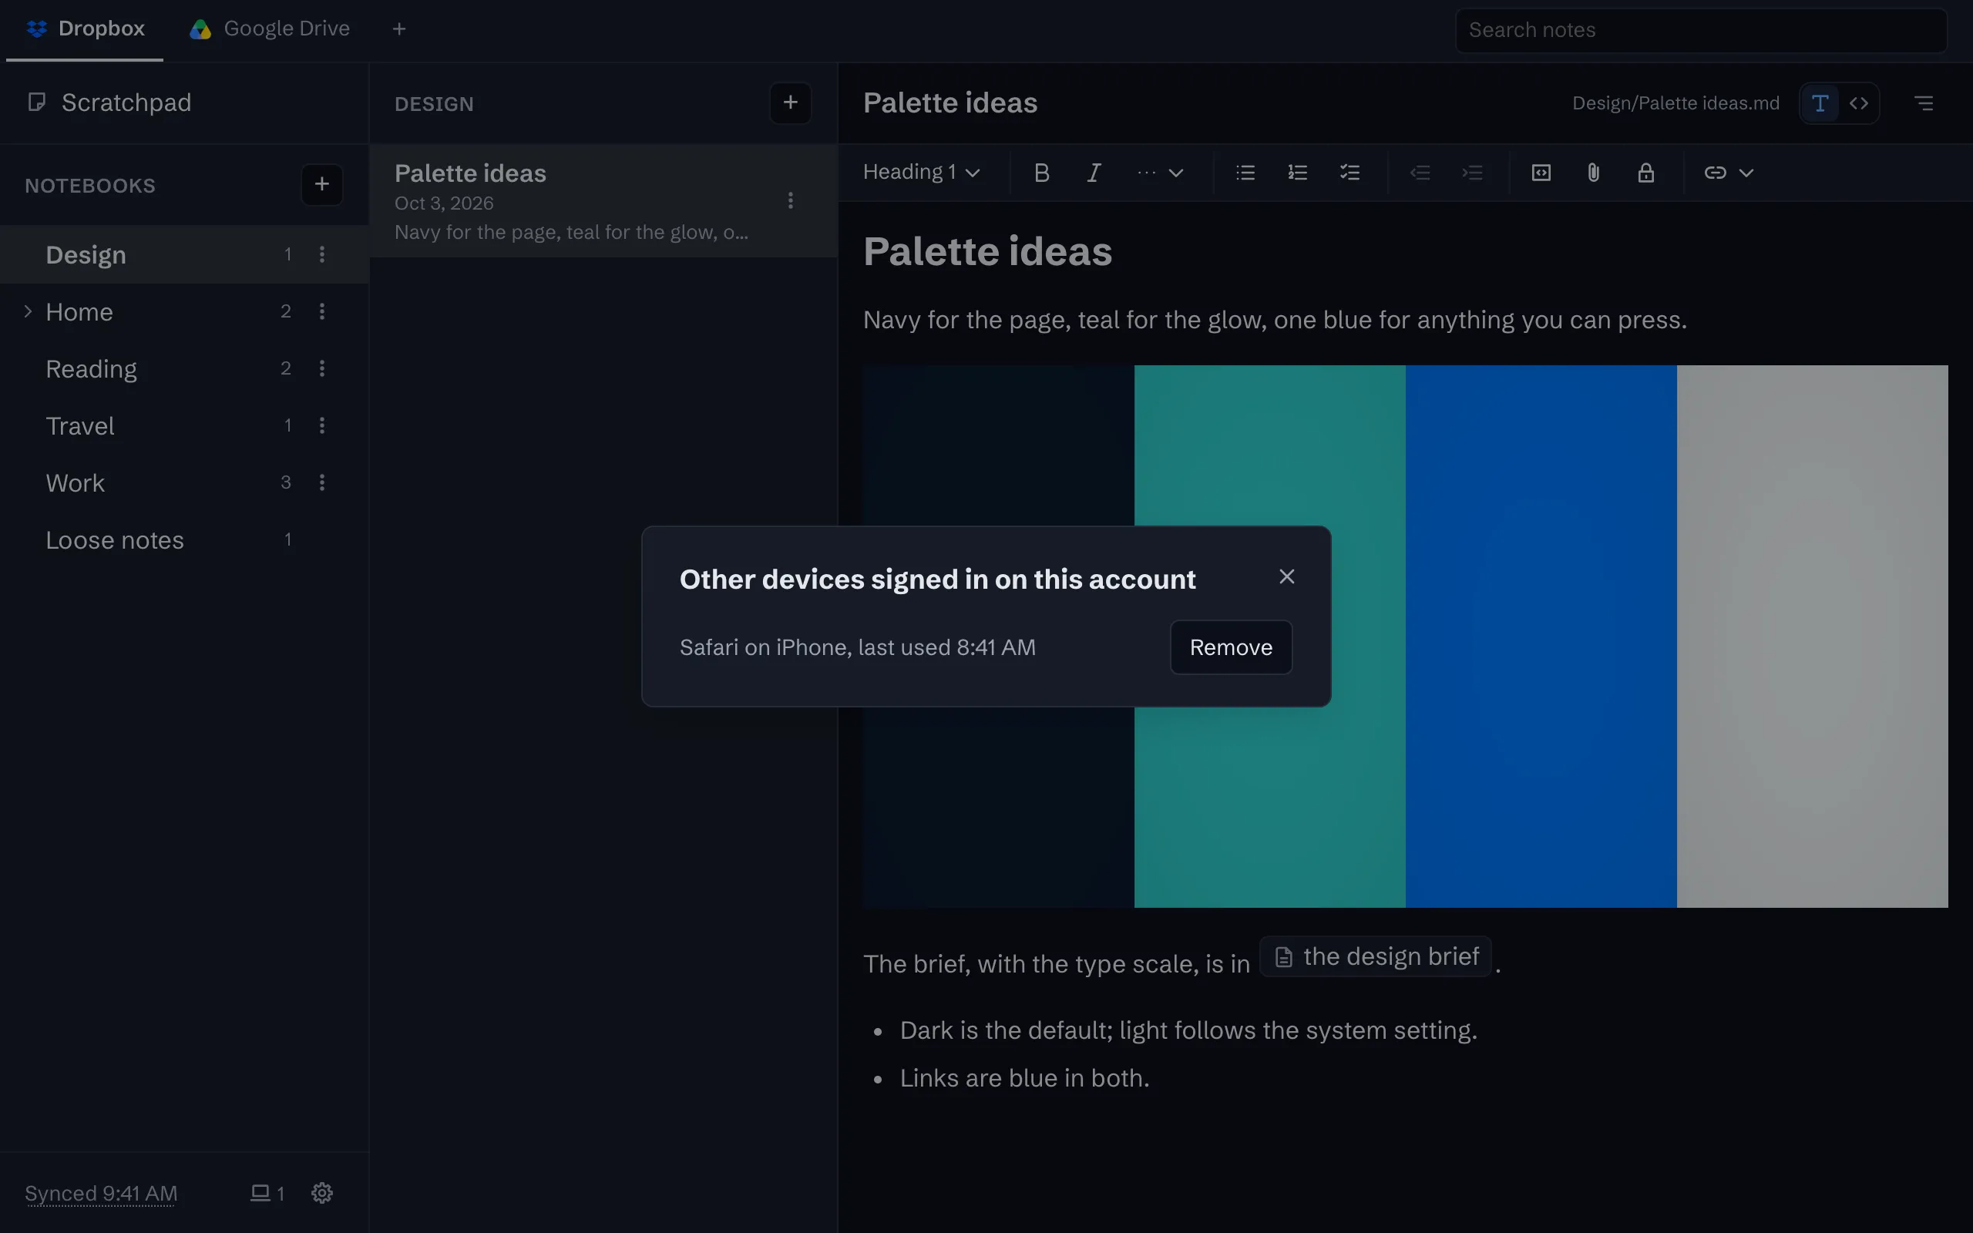Toggle italic formatting in the toolbar
The image size is (1973, 1233).
tap(1094, 173)
